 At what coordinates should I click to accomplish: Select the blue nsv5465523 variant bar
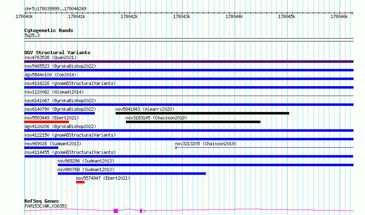click(x=189, y=70)
